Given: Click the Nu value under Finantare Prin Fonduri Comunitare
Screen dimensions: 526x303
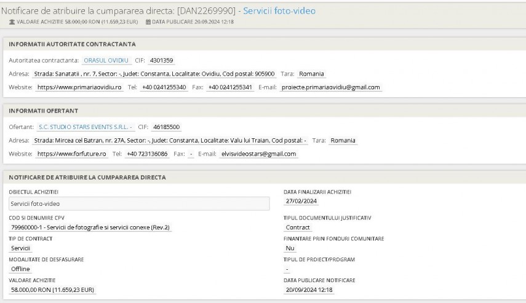Looking at the screenshot, I should click(290, 248).
